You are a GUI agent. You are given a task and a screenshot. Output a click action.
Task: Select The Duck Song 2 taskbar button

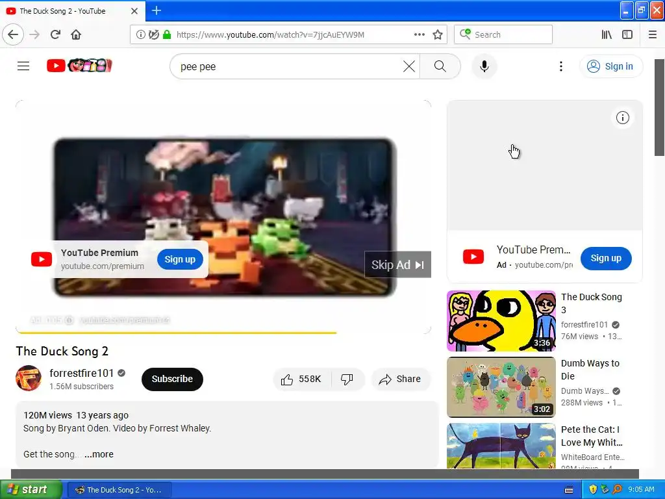[119, 490]
